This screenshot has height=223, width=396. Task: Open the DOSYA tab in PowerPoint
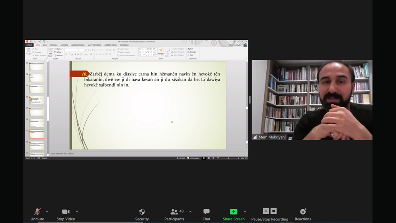coord(29,45)
